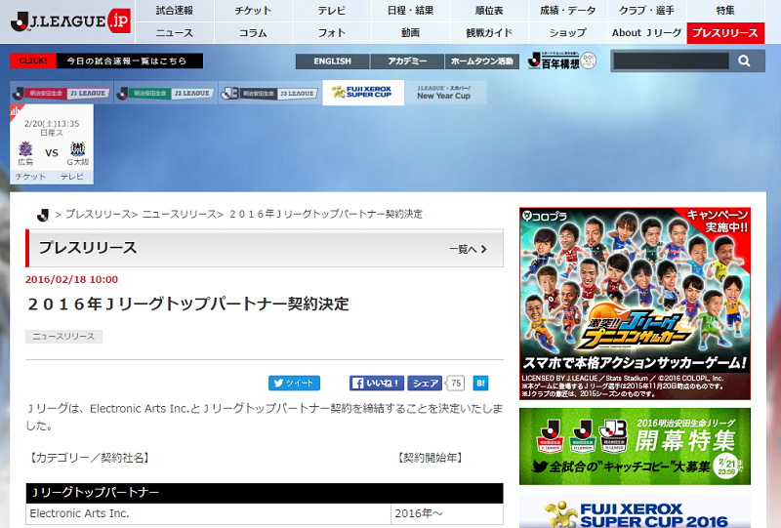Open the J1 League competition tab
Image resolution: width=781 pixels, height=528 pixels.
click(60, 93)
